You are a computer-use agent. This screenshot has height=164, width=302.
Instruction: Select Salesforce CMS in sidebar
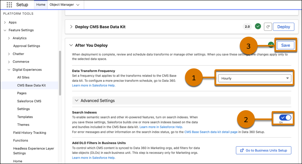pos(29,101)
